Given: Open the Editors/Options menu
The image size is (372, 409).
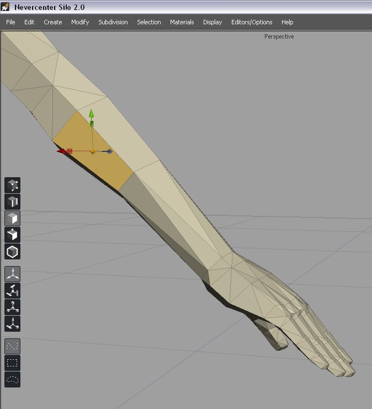Looking at the screenshot, I should [252, 22].
